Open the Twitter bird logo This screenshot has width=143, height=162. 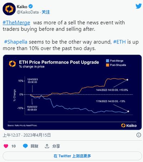tap(139, 6)
